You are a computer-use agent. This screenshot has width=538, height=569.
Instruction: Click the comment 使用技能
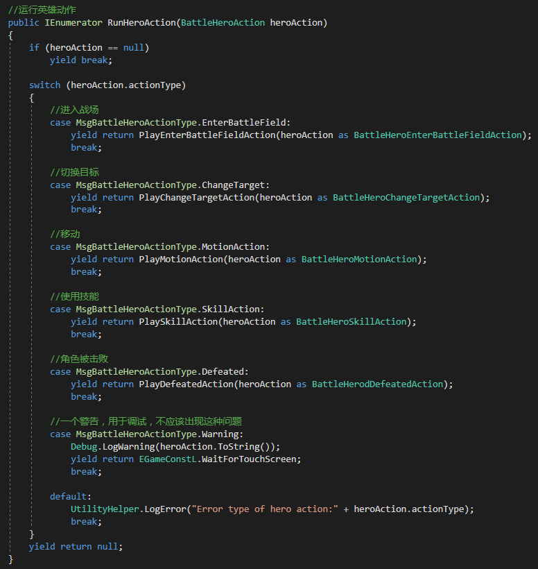pyautogui.click(x=74, y=296)
